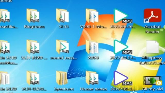The height and width of the screenshot is (93, 165).
Task: Open the Новая папка folder icon
Action: pos(92,78)
